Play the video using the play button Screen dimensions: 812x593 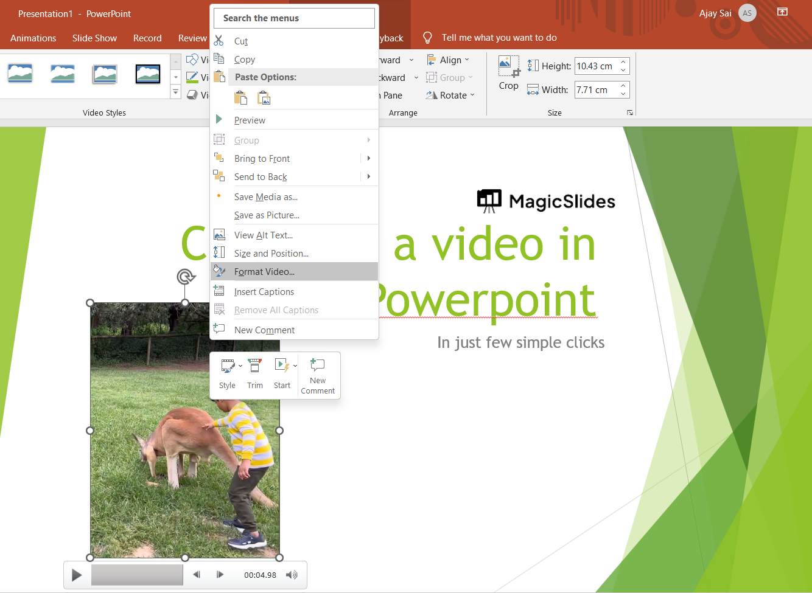coord(77,575)
